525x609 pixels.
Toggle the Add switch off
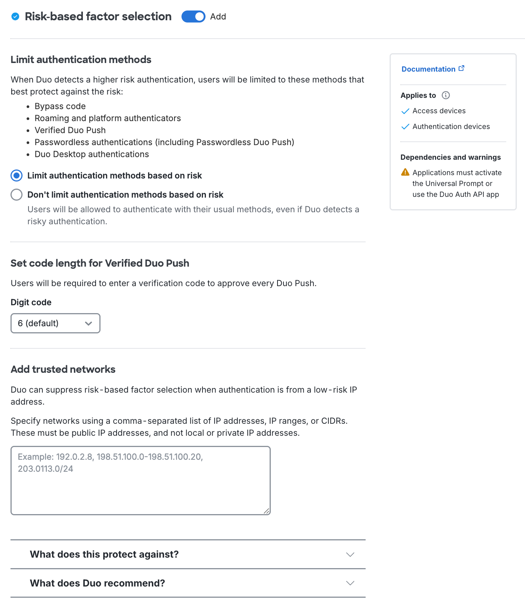pyautogui.click(x=193, y=16)
